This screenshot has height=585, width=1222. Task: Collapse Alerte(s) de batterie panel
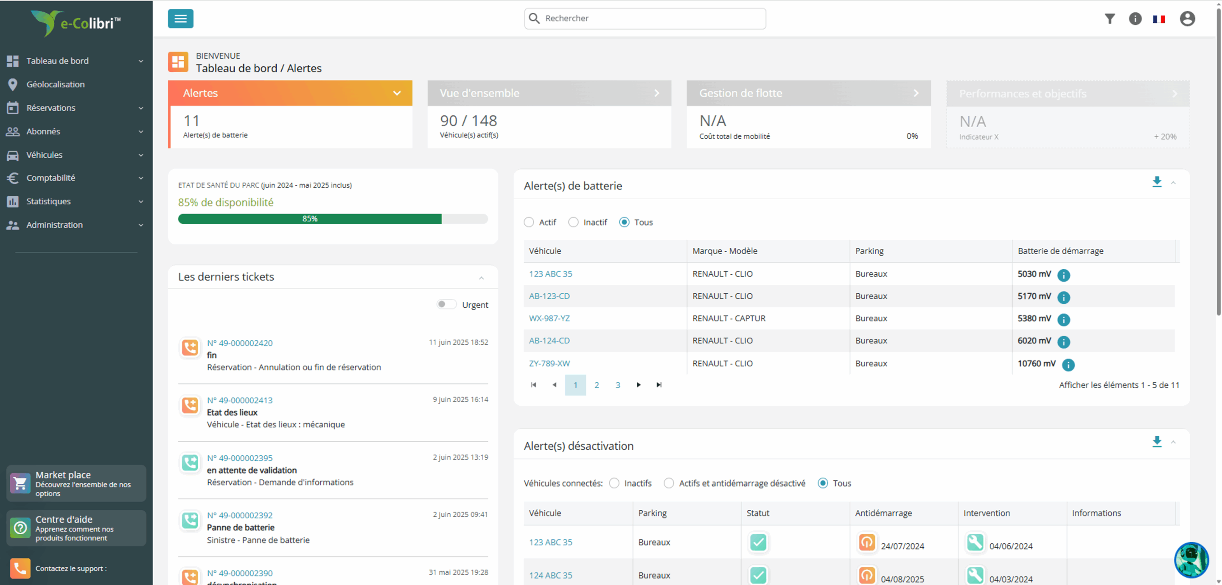coord(1173,183)
